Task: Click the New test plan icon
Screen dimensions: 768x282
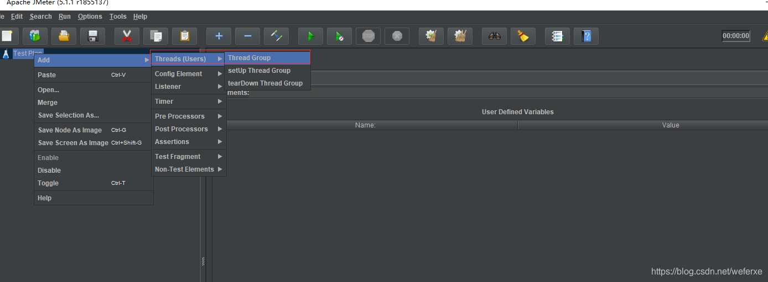Action: [x=7, y=36]
